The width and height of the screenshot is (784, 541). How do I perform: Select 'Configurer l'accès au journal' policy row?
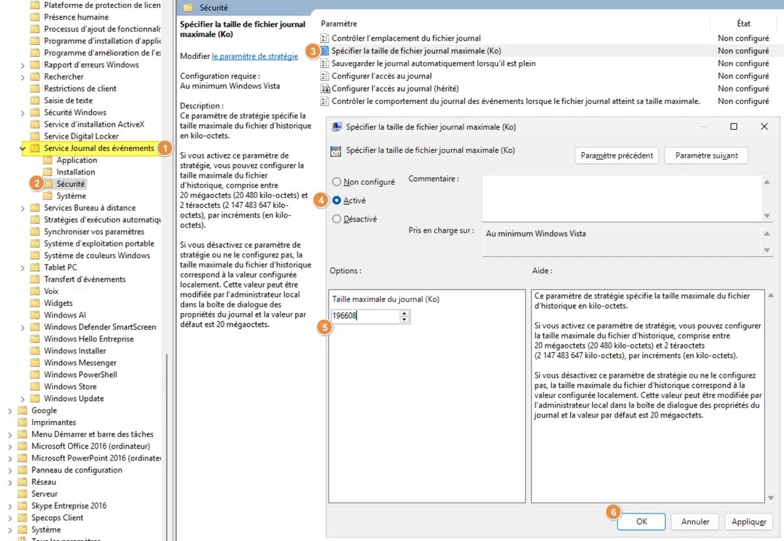pos(547,76)
